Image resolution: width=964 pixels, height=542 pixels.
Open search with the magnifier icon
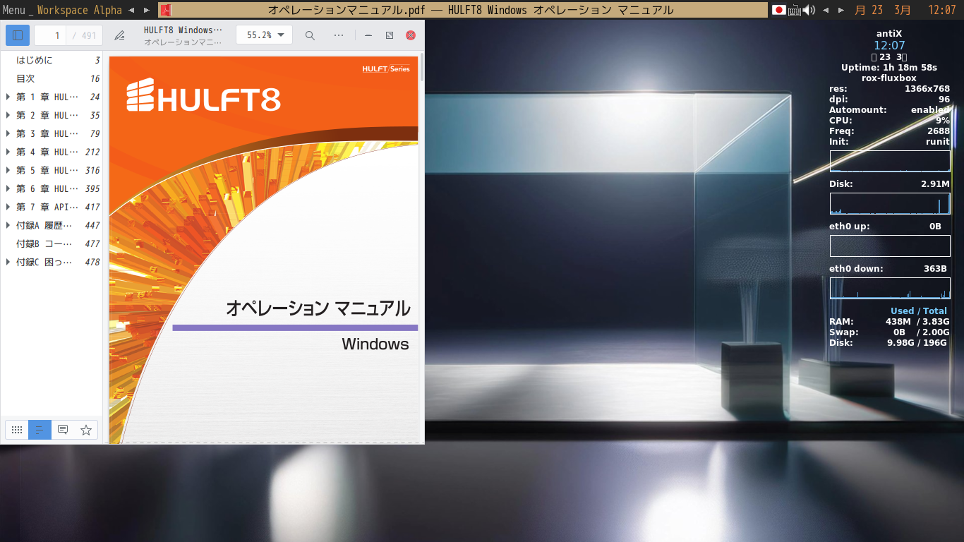(310, 35)
